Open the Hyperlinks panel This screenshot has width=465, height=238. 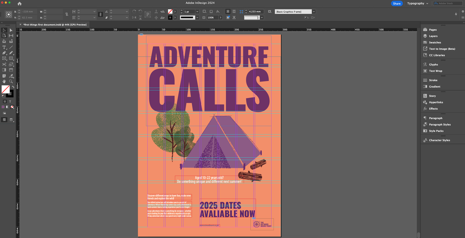[436, 102]
